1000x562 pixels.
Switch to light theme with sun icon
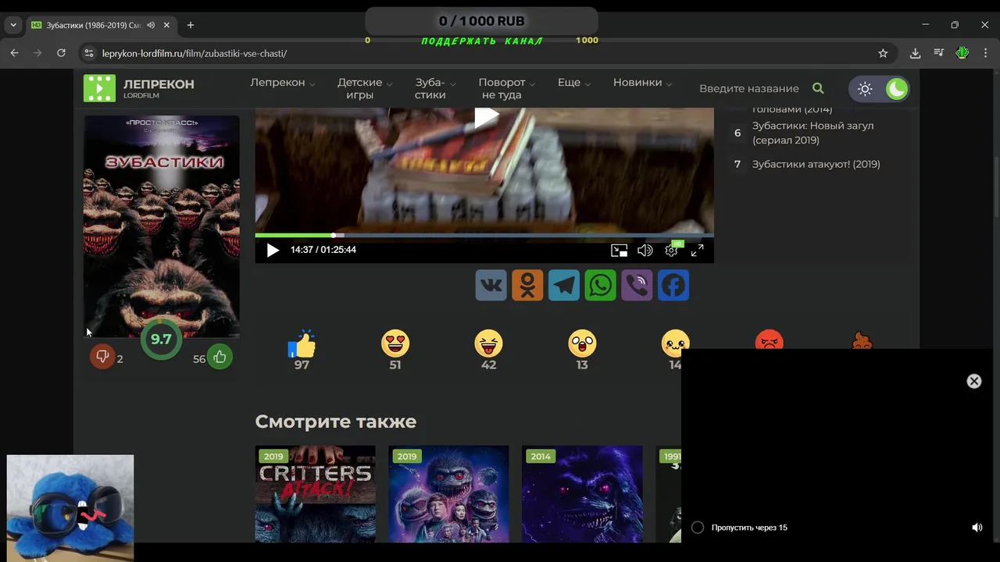point(865,89)
